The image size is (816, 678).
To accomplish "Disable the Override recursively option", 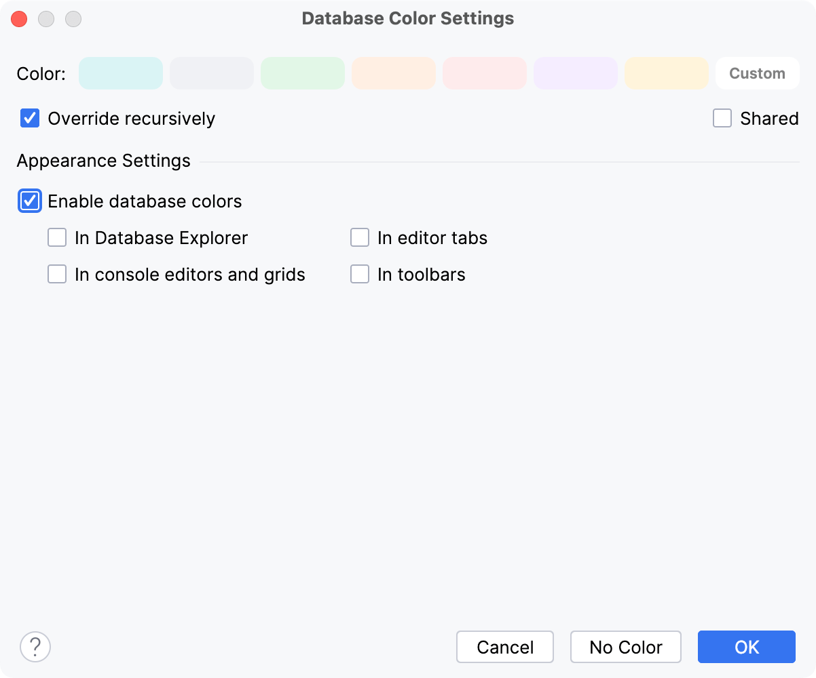I will coord(29,118).
